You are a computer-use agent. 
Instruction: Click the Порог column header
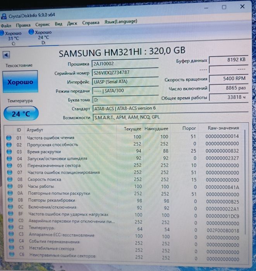(x=189, y=128)
